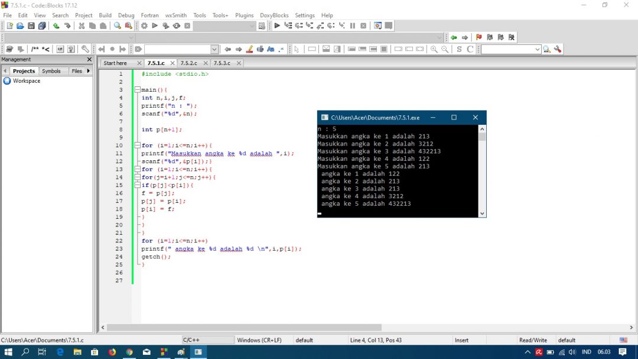Click the Find magnifier icon
This screenshot has height=359, width=638.
point(117,25)
